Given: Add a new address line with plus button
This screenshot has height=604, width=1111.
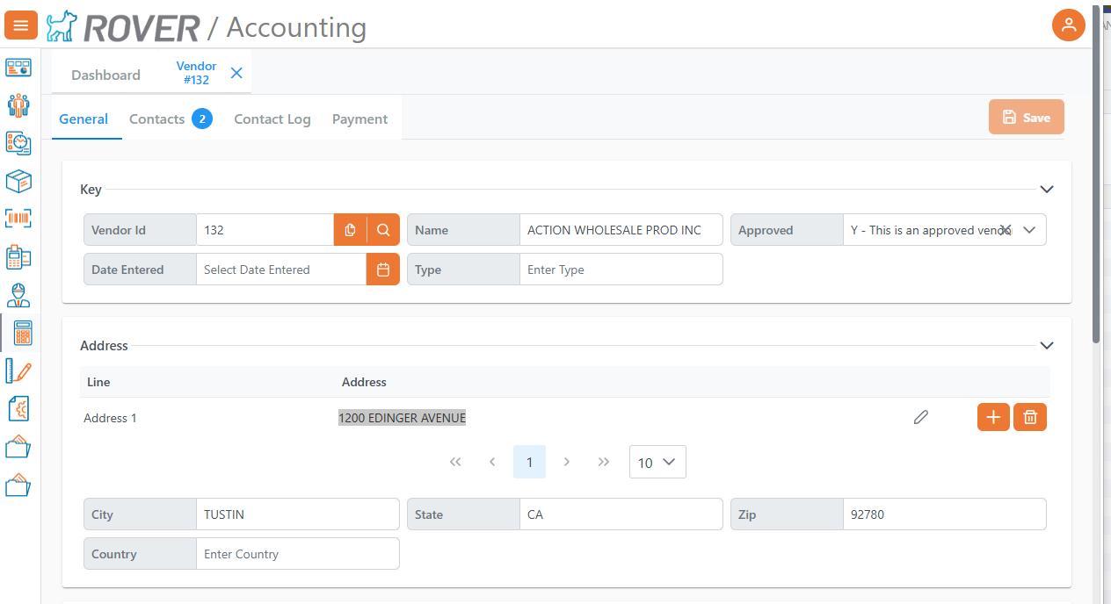Looking at the screenshot, I should [993, 418].
